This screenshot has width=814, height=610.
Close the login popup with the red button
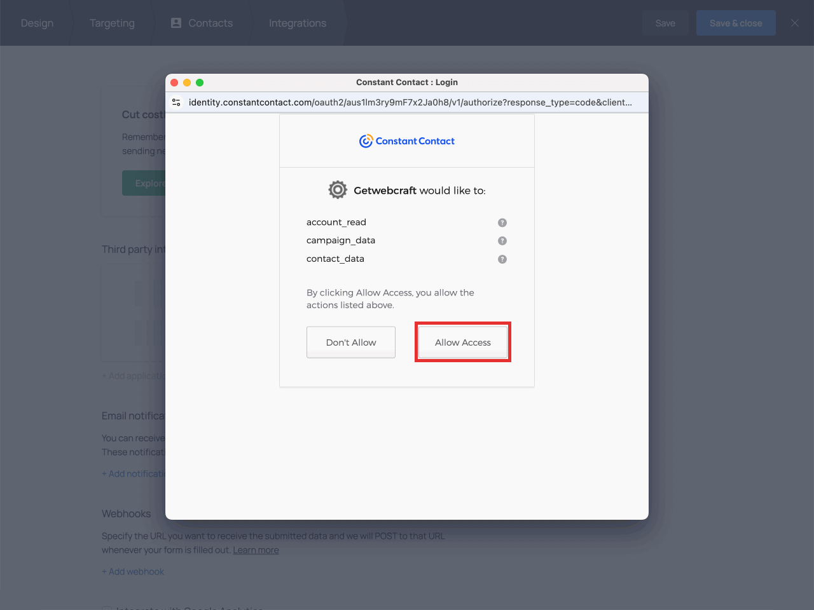(x=174, y=83)
